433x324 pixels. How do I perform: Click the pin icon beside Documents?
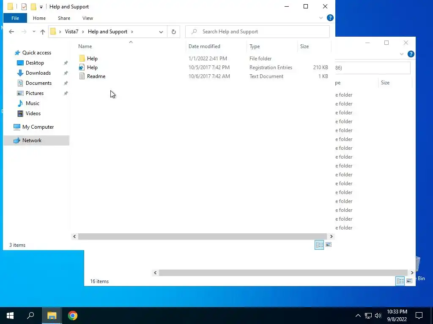(x=66, y=83)
